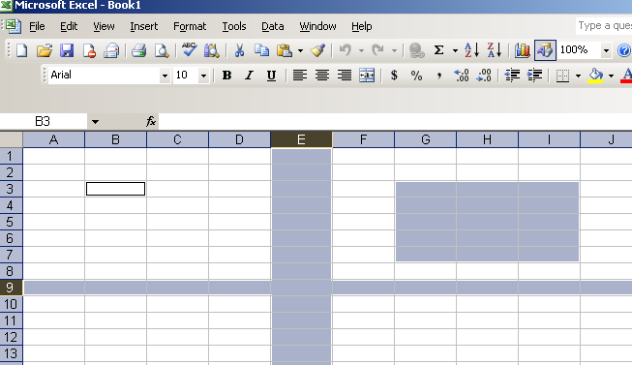This screenshot has height=365, width=632.
Task: Toggle Underline formatting
Action: coord(271,76)
